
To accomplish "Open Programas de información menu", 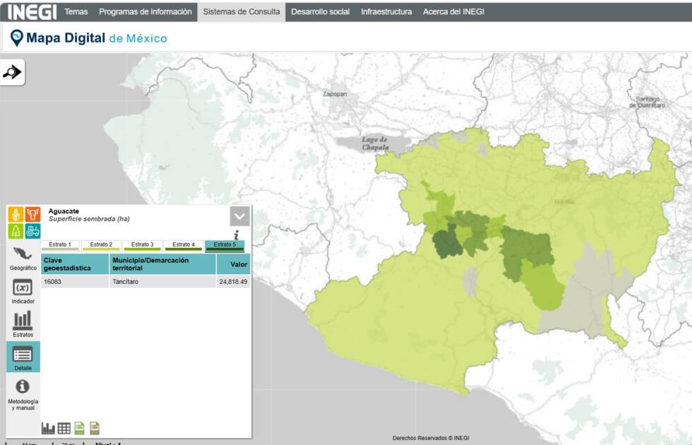I will [x=145, y=12].
